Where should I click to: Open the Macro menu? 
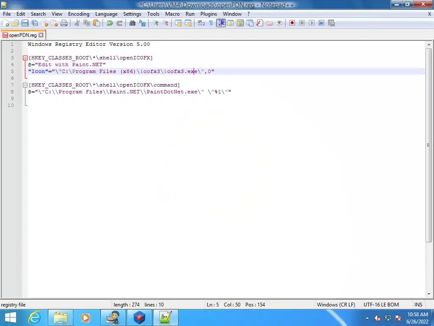(x=172, y=14)
